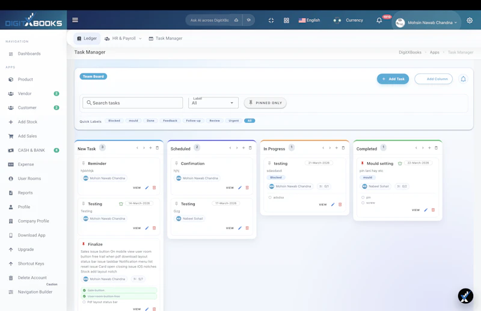Open the Mohsin Nawab Chandna user menu

(426, 22)
